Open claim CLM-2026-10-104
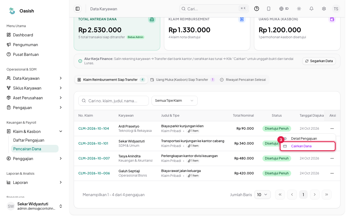This screenshot has height=217, width=347. coord(94,129)
